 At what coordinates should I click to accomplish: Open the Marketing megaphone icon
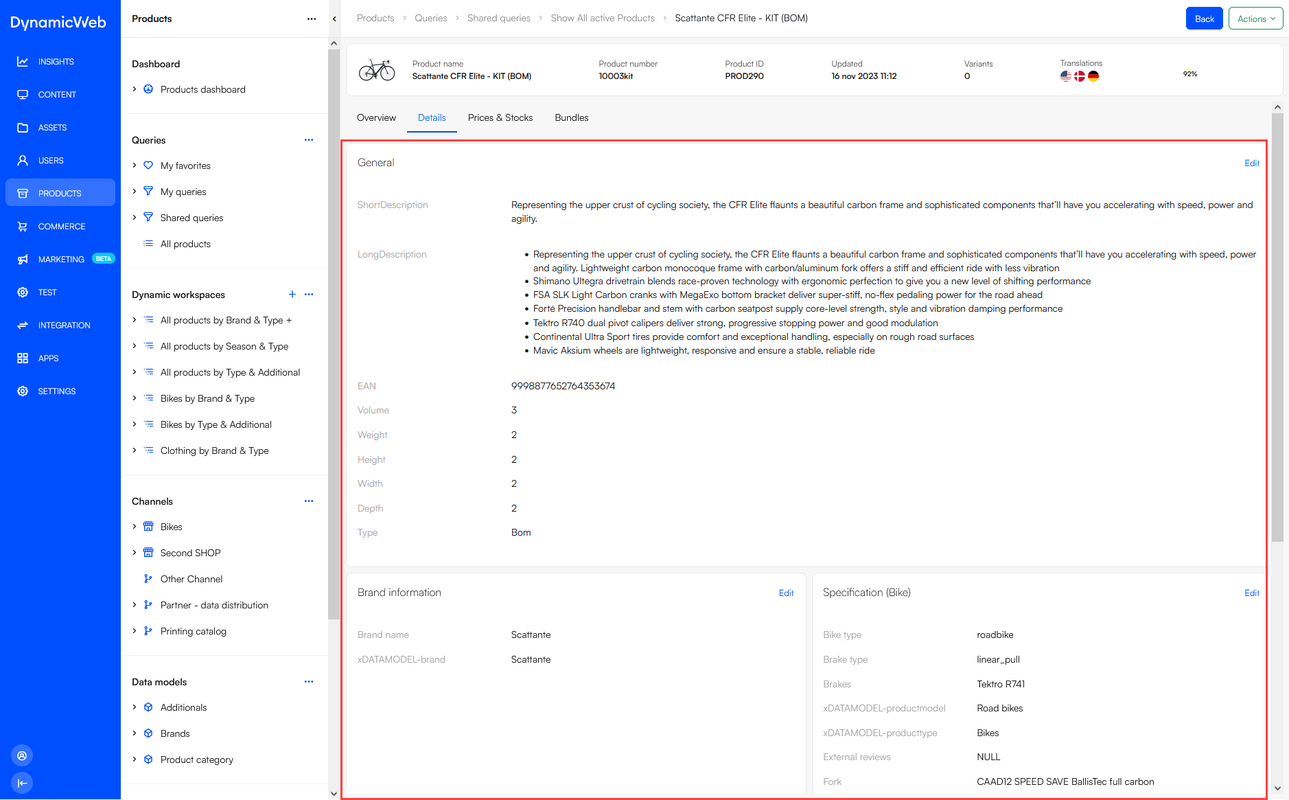click(23, 260)
